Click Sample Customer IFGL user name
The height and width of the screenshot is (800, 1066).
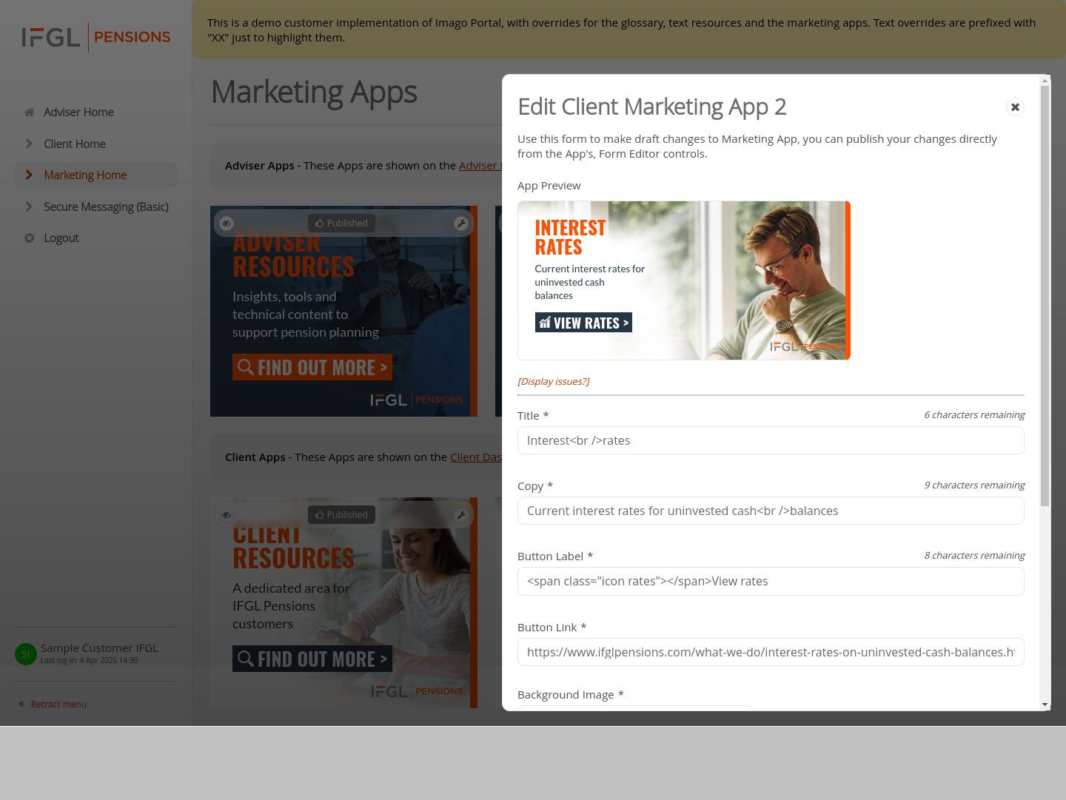99,648
